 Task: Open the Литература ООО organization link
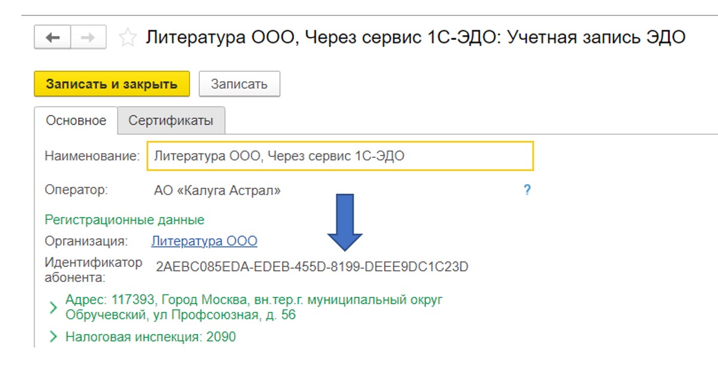204,241
